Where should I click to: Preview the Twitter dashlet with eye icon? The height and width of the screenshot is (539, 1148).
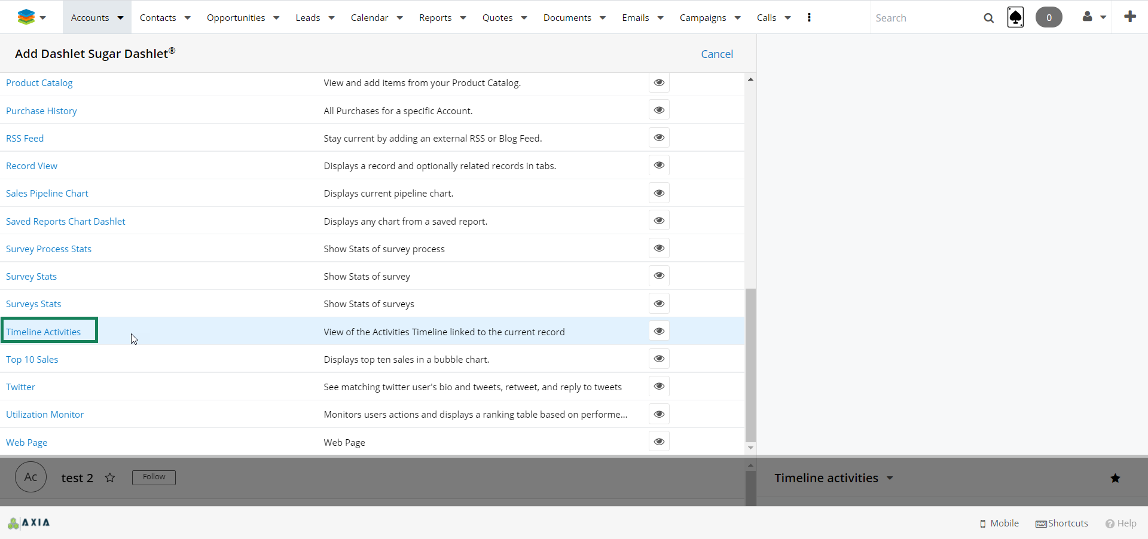click(x=659, y=386)
